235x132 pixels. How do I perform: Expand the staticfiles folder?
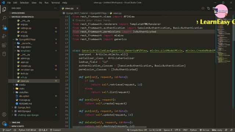[23, 92]
